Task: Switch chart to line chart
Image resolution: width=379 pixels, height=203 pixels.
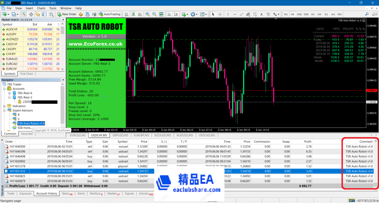Action: click(140, 14)
